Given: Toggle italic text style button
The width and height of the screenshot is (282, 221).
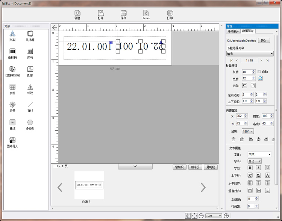Looking at the screenshot, I should click(x=258, y=168).
